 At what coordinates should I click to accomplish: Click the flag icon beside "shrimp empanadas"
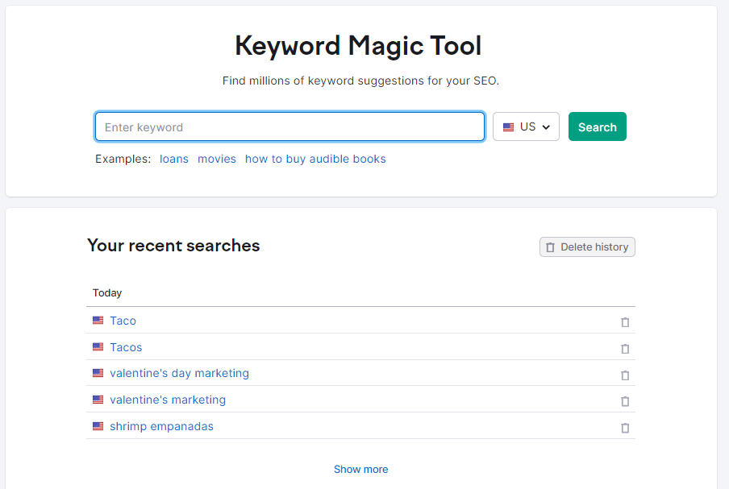98,426
